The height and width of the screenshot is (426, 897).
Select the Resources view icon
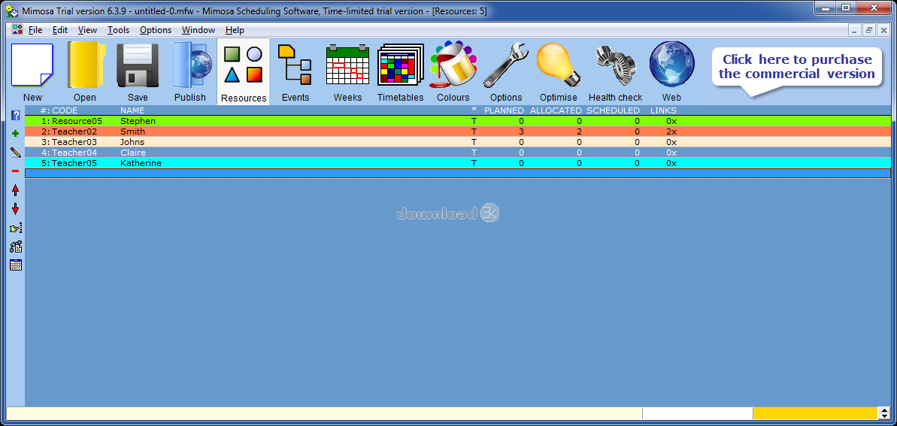tap(243, 65)
